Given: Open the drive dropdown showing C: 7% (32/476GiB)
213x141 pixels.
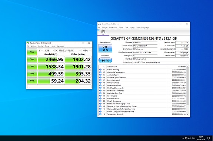Looking at the screenshot, I should pos(68,50).
